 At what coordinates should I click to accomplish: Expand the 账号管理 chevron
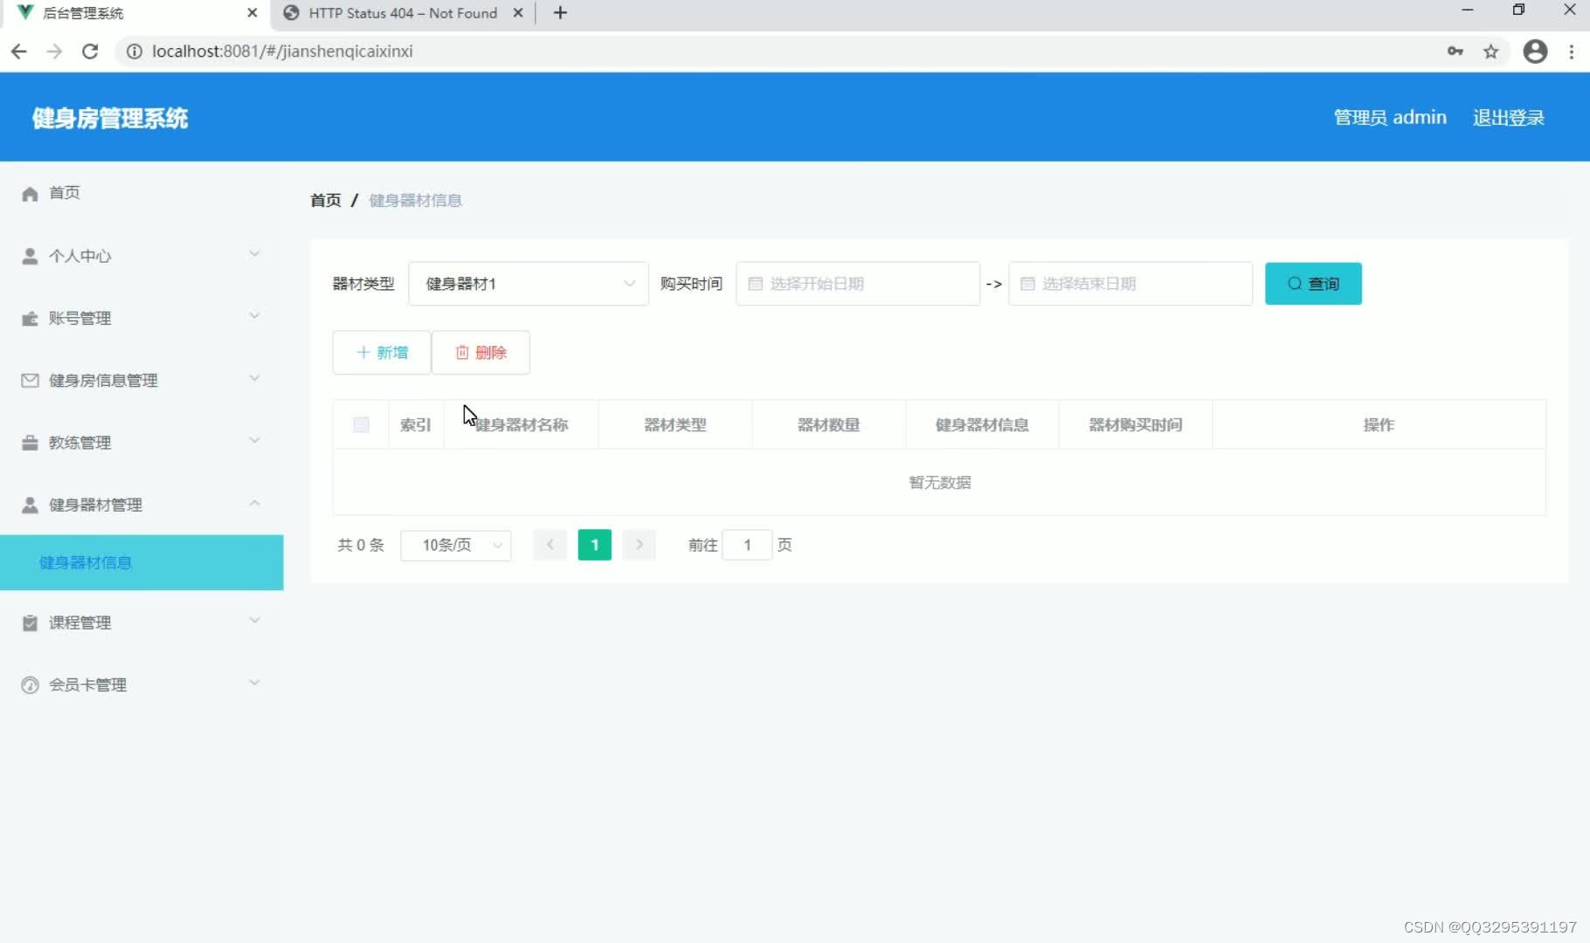click(x=254, y=316)
